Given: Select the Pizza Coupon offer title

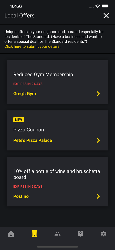Looking at the screenshot, I should click(29, 130).
